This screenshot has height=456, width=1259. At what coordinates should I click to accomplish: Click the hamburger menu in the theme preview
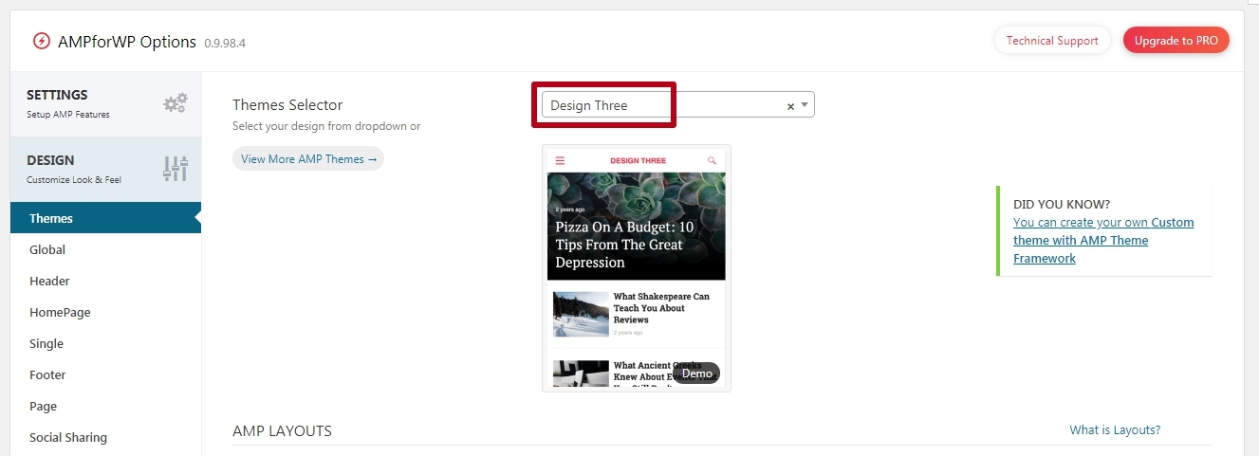560,161
